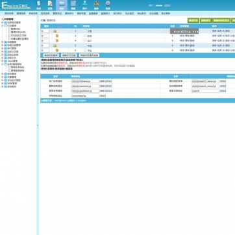Click the WAP管理 folder icon in tree
Screen dimensions: 235x235
pos(6,83)
